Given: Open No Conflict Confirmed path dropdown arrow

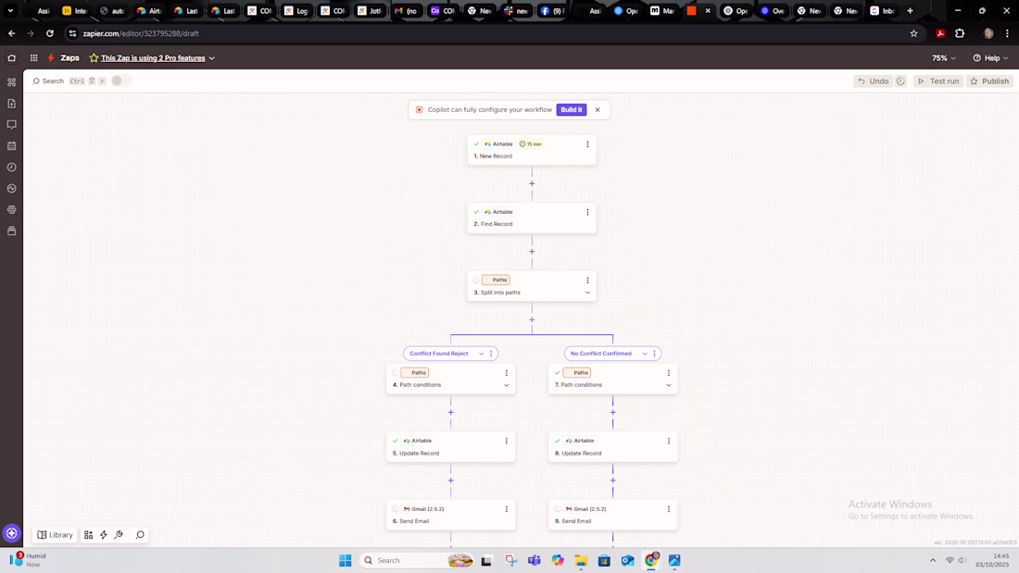Looking at the screenshot, I should pyautogui.click(x=645, y=354).
